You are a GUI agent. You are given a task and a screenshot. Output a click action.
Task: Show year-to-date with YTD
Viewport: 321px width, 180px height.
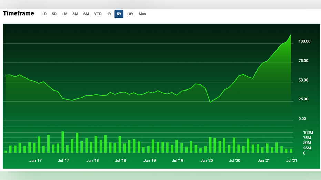98,14
